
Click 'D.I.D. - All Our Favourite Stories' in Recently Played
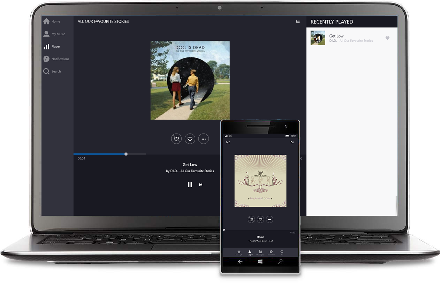pyautogui.click(x=351, y=41)
